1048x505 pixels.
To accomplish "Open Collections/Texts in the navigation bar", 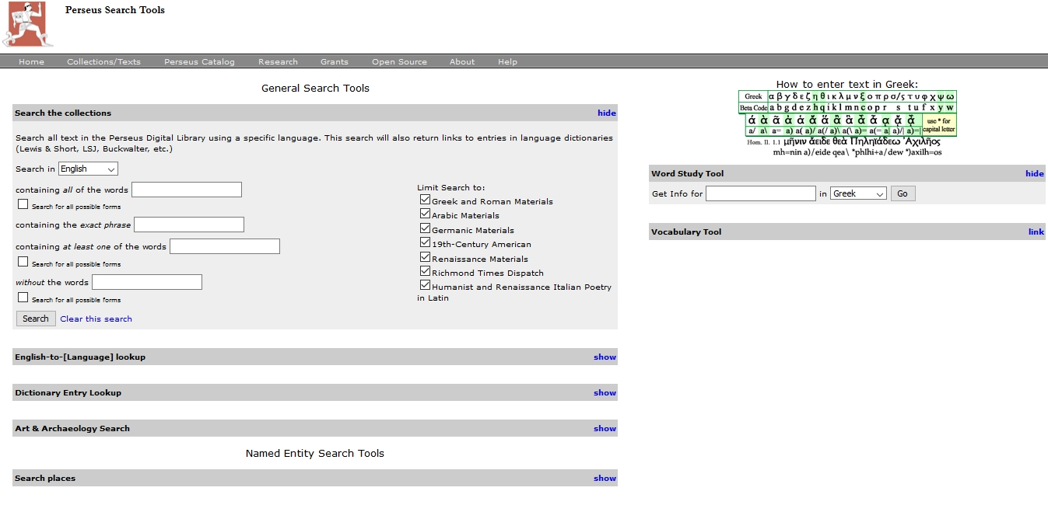I will (103, 62).
